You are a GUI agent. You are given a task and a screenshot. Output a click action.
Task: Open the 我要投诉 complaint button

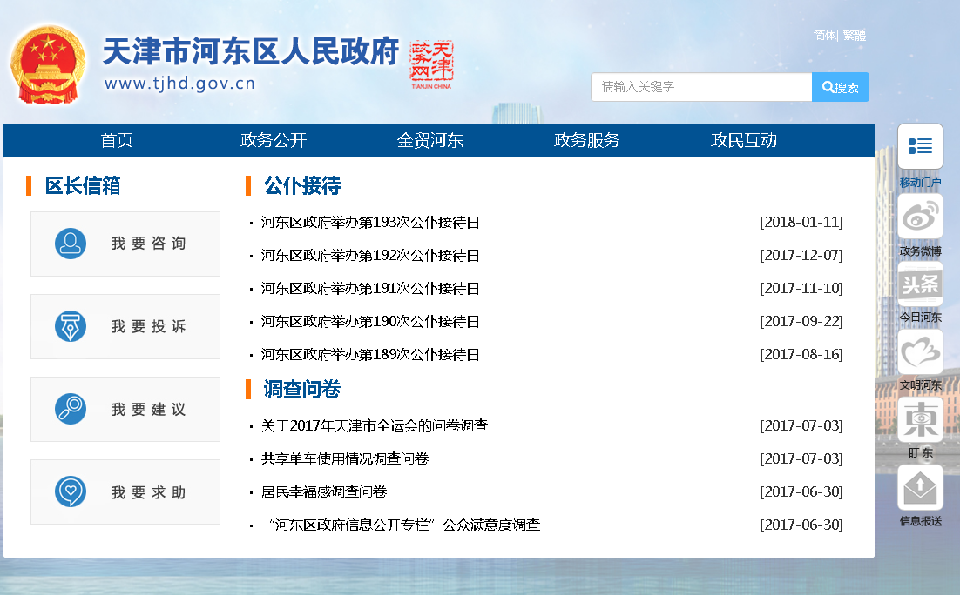pyautogui.click(x=125, y=327)
